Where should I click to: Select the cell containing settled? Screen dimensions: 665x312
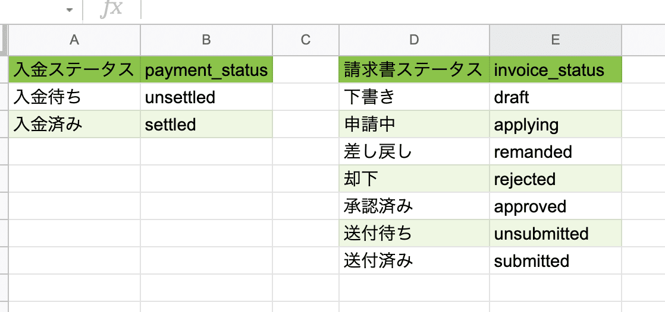206,125
